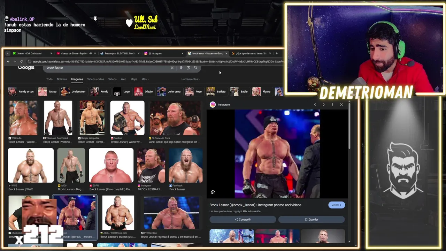
Task: Submit search with the magnifier icon
Action: click(x=195, y=68)
